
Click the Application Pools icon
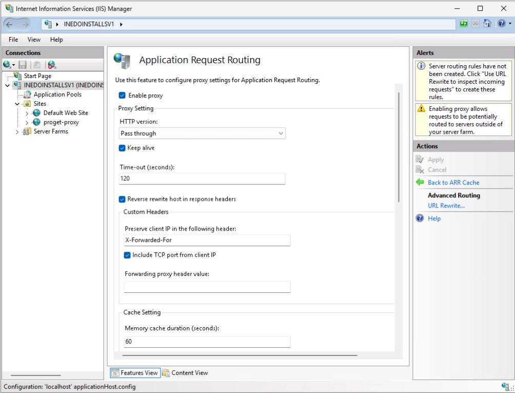[x=27, y=95]
